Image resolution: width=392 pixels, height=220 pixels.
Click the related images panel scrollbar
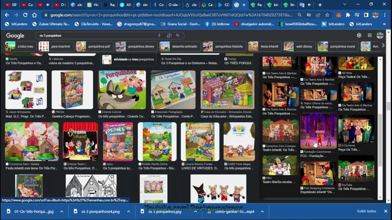coord(380,141)
